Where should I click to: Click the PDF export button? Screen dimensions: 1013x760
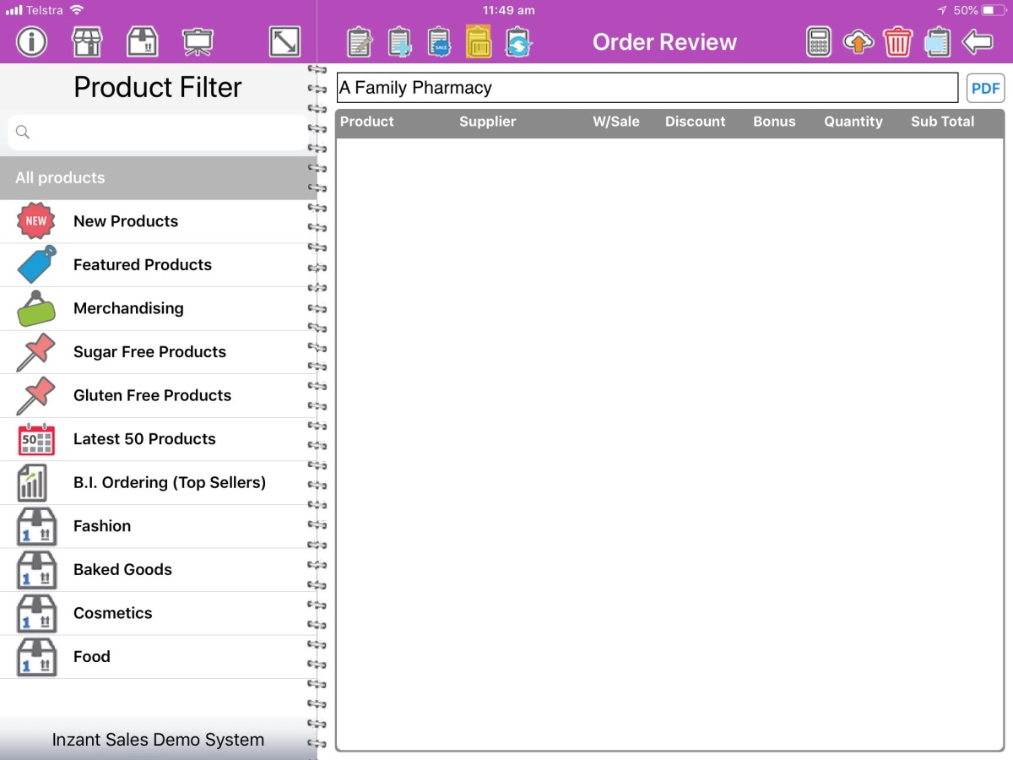[x=985, y=88]
